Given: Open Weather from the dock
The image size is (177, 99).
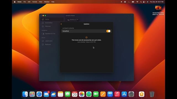Looking at the screenshot, I should coord(53,94).
